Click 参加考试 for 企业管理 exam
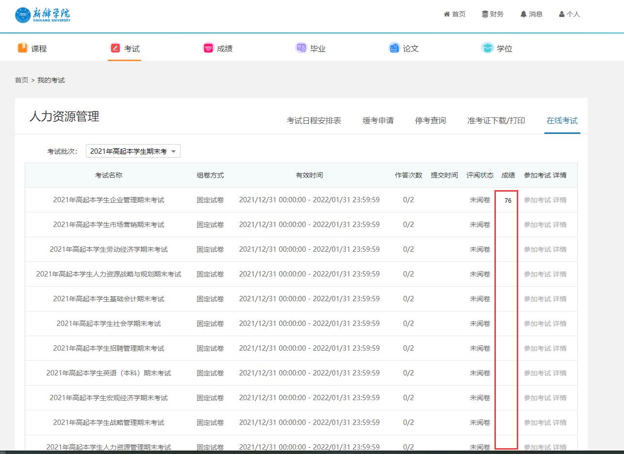 pyautogui.click(x=537, y=200)
